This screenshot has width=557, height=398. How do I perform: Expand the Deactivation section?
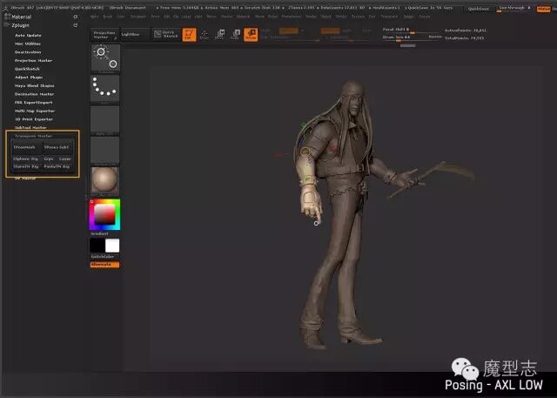tap(28, 52)
